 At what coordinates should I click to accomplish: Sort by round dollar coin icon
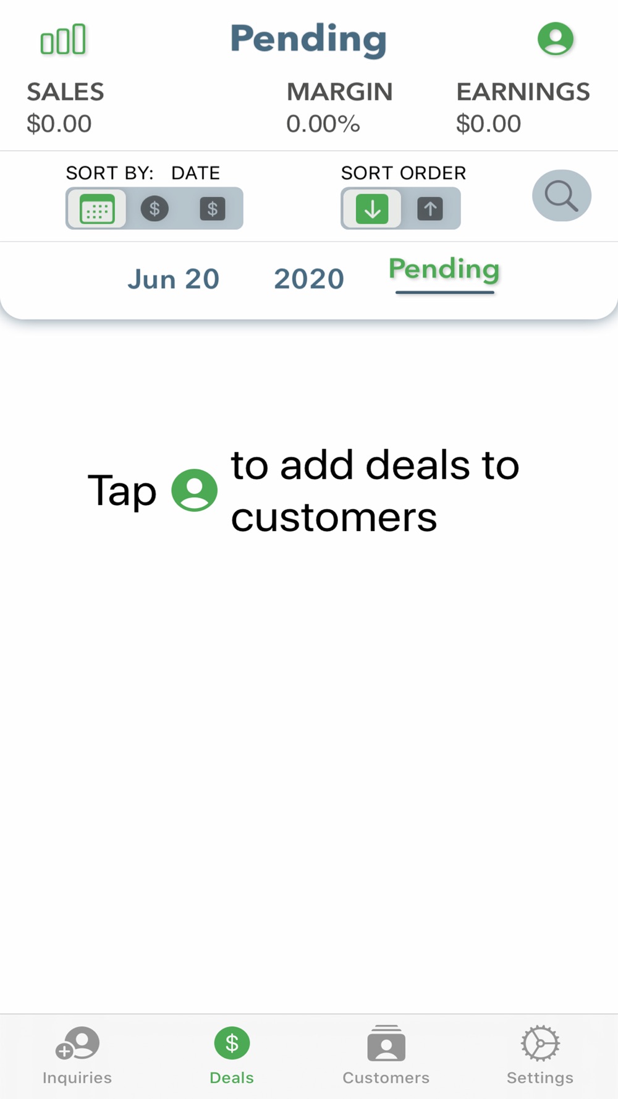154,209
